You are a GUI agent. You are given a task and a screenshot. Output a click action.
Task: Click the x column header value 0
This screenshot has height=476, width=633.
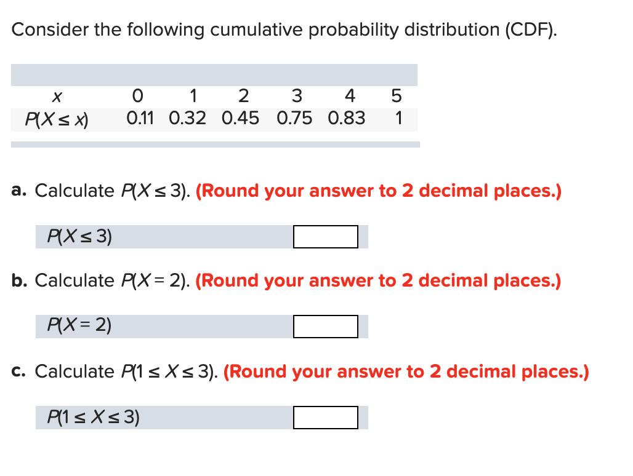tap(139, 96)
